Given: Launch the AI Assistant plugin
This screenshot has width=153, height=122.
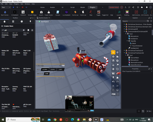Looking at the screenshot, I should pos(15,13).
